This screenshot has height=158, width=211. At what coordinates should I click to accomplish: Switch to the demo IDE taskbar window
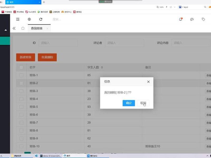(x=51, y=156)
